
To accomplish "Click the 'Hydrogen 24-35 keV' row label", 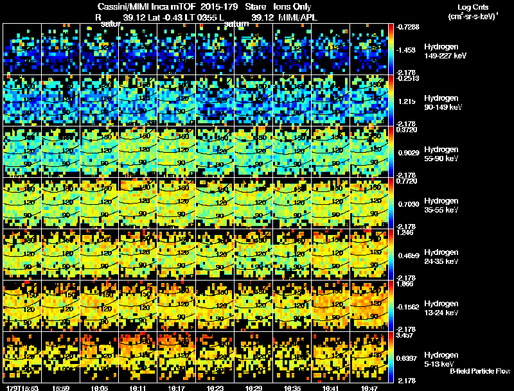I will [441, 257].
